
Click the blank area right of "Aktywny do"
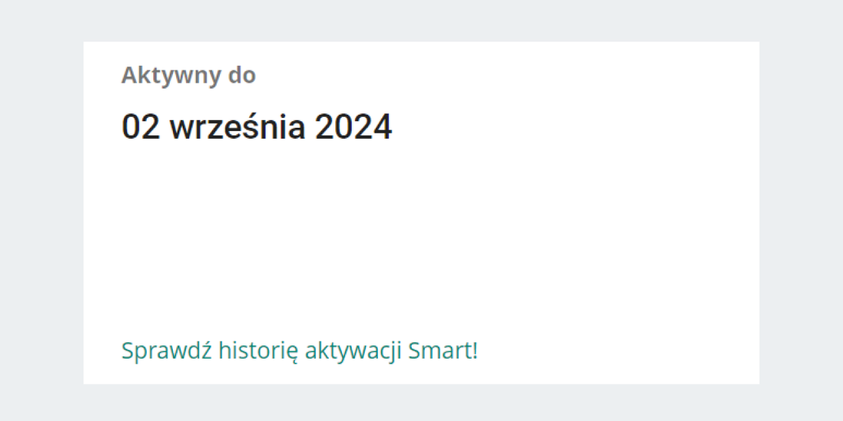492,76
